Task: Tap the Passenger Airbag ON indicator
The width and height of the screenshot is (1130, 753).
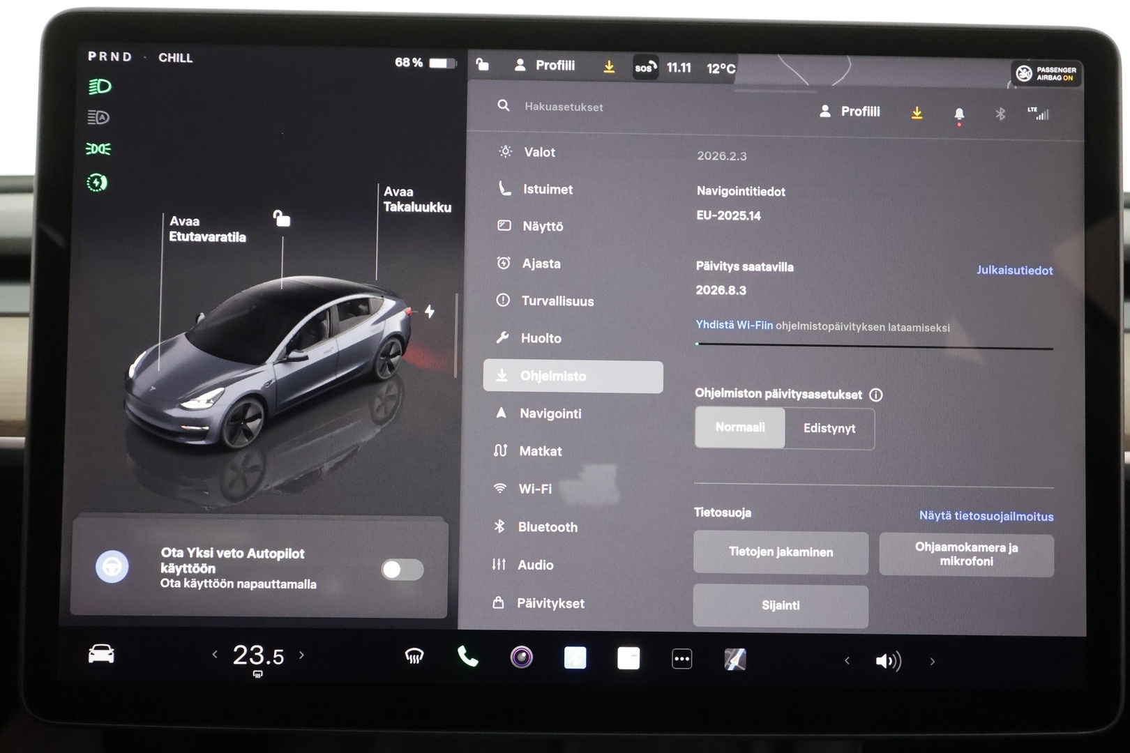Action: [x=1046, y=73]
